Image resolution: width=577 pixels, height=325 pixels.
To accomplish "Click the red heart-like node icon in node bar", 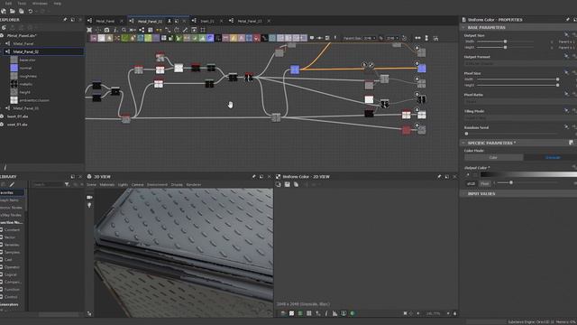I will (x=256, y=38).
